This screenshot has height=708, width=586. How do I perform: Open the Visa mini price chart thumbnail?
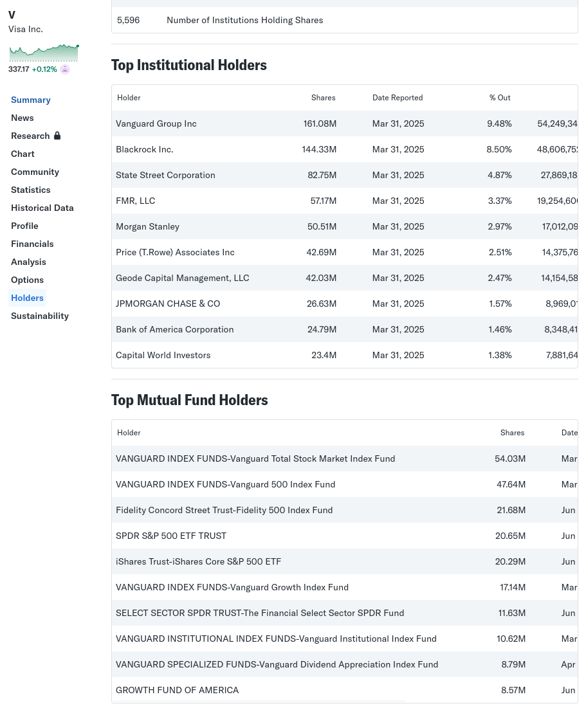click(x=44, y=53)
